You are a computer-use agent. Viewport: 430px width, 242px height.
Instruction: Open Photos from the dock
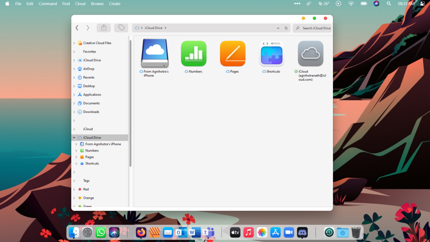[x=262, y=233]
